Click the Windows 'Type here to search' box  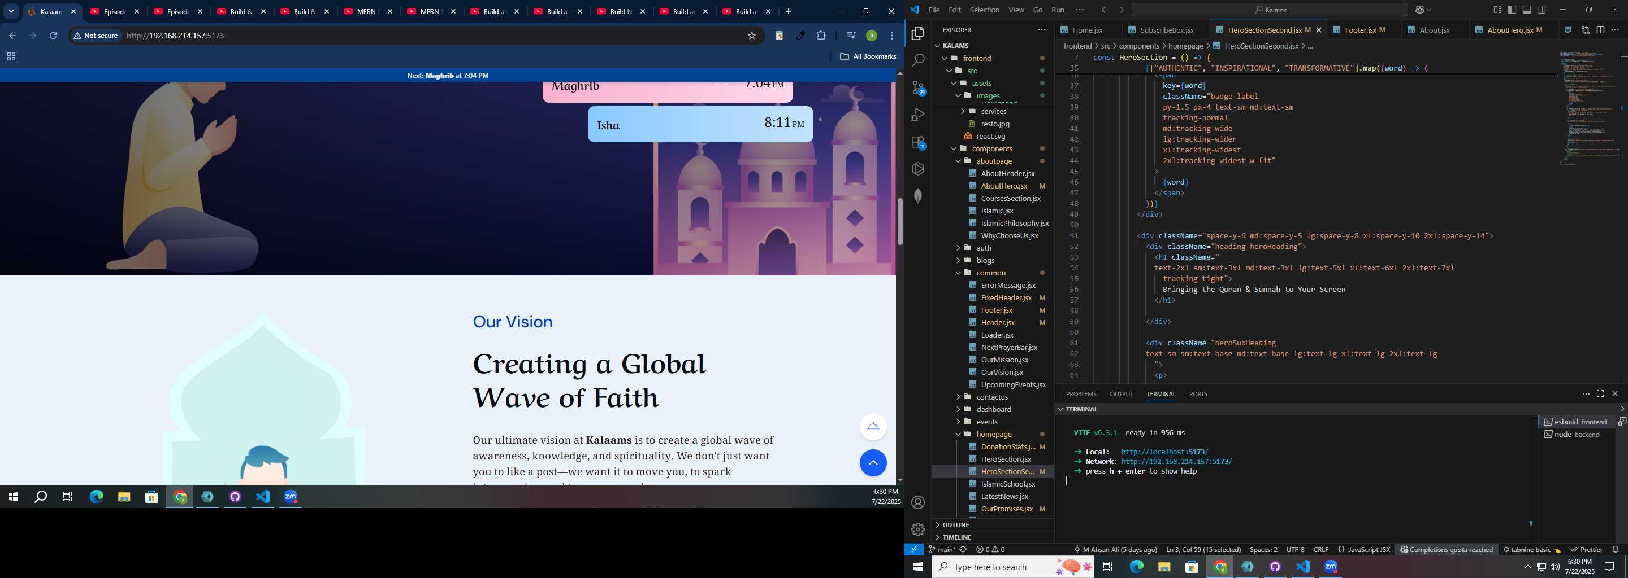pyautogui.click(x=1013, y=567)
